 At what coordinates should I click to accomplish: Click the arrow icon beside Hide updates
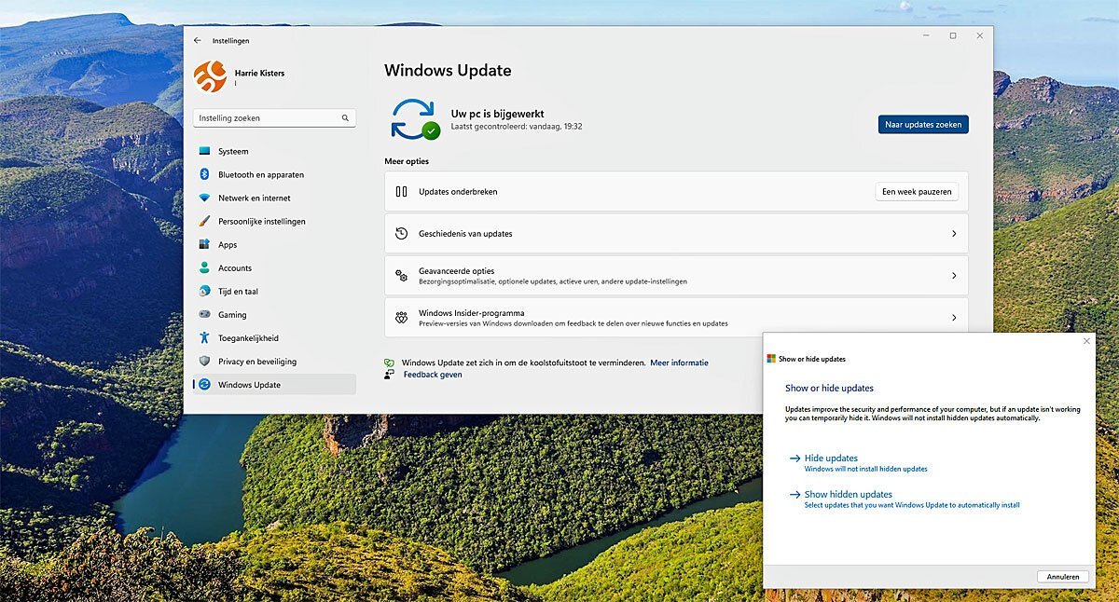[794, 458]
